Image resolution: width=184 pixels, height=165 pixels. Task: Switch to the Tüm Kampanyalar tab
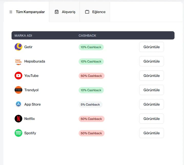[x=26, y=12]
